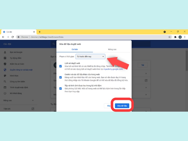Open a new tab with the plus icon
Screen dimensions: 188x141
point(40,32)
